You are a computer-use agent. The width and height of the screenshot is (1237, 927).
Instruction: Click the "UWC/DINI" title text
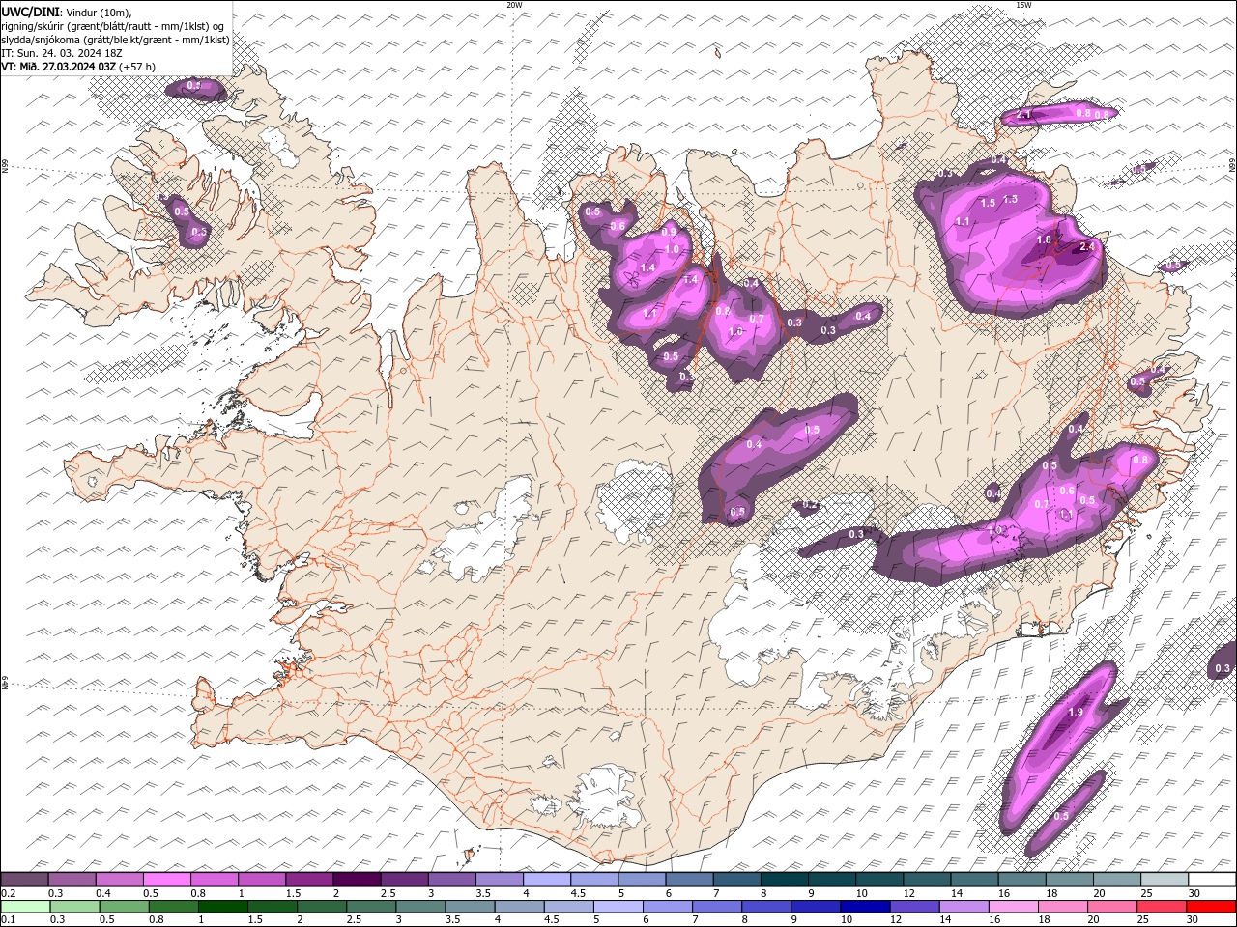coord(29,12)
